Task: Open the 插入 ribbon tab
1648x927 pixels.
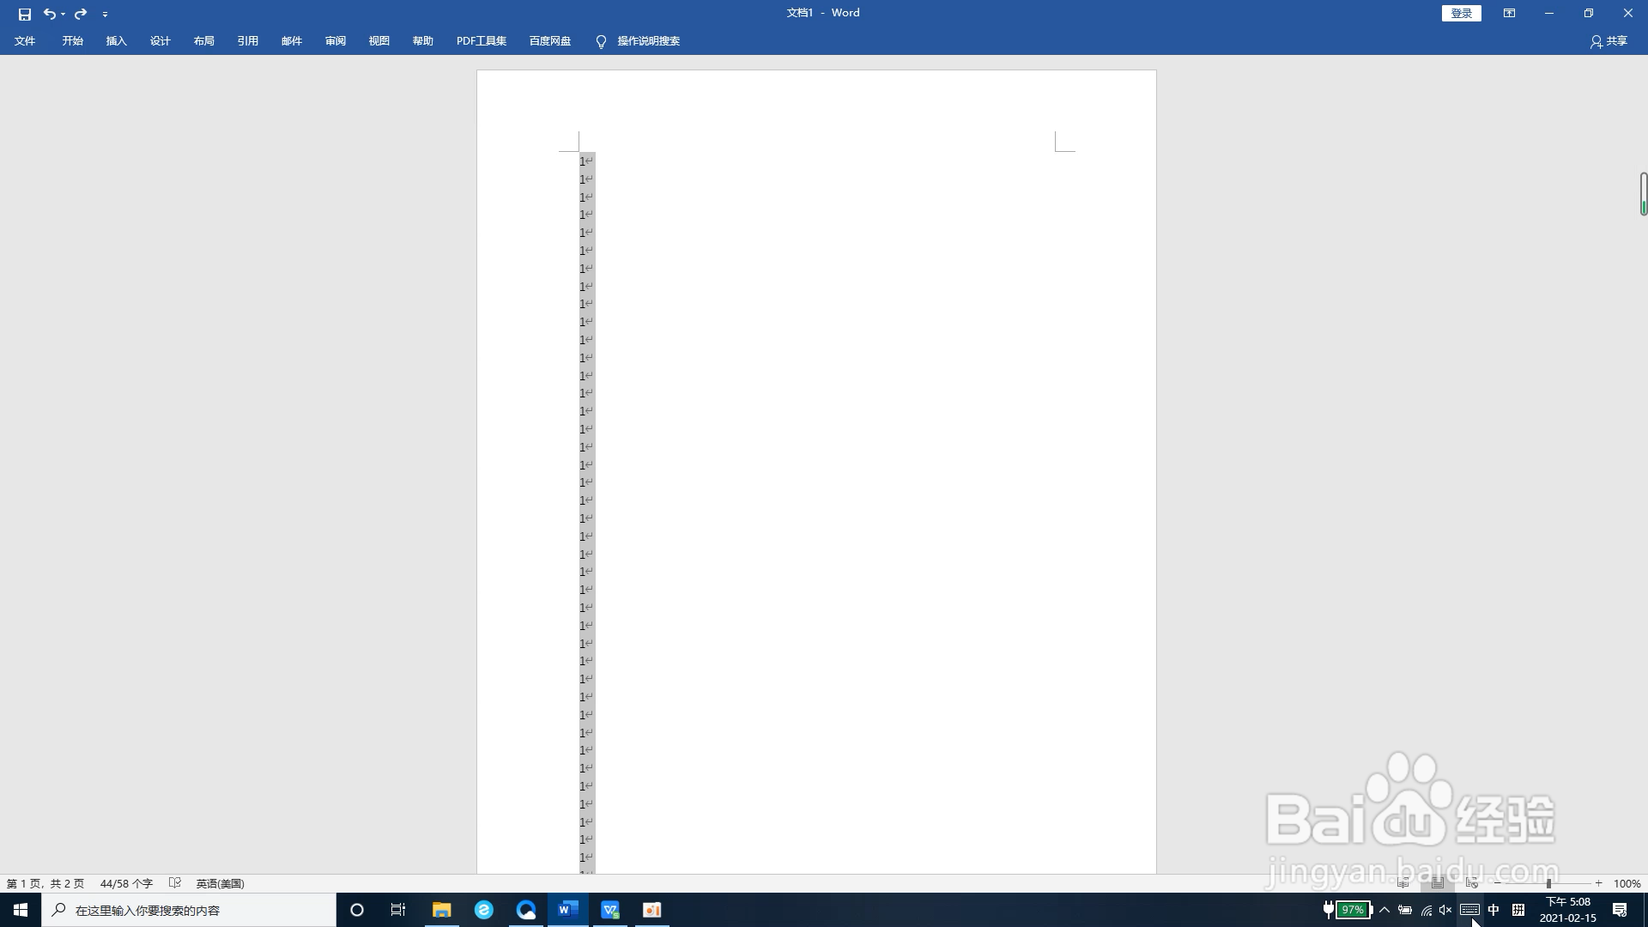Action: click(x=116, y=41)
